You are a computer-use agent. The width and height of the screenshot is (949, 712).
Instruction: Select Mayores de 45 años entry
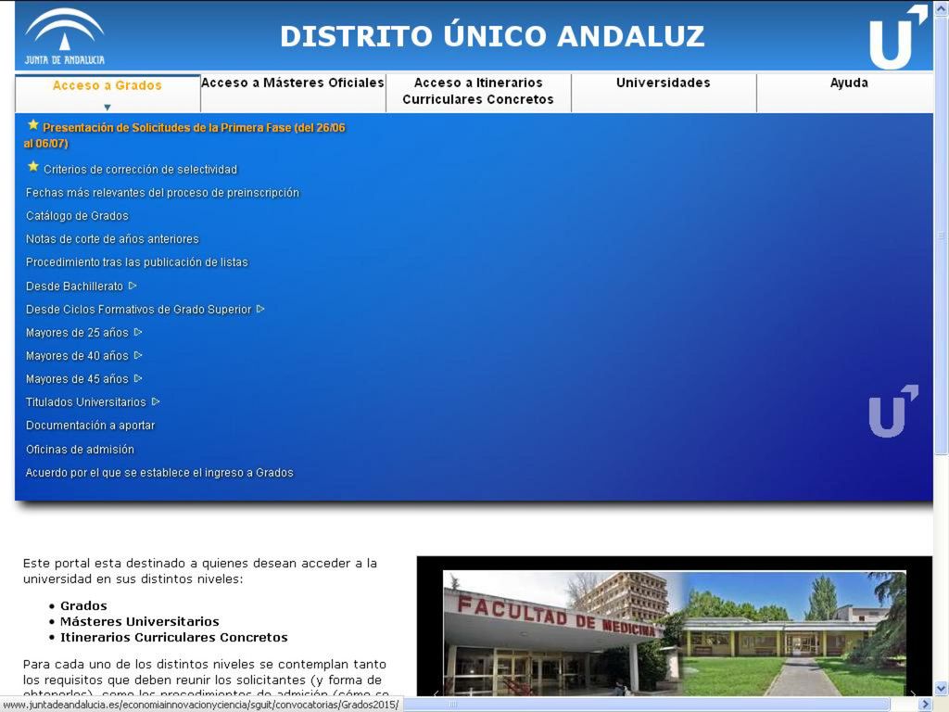(x=77, y=379)
